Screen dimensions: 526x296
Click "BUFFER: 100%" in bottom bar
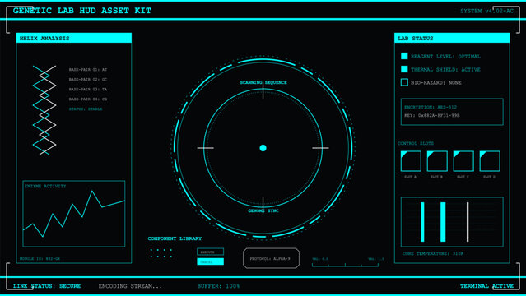[x=218, y=286]
